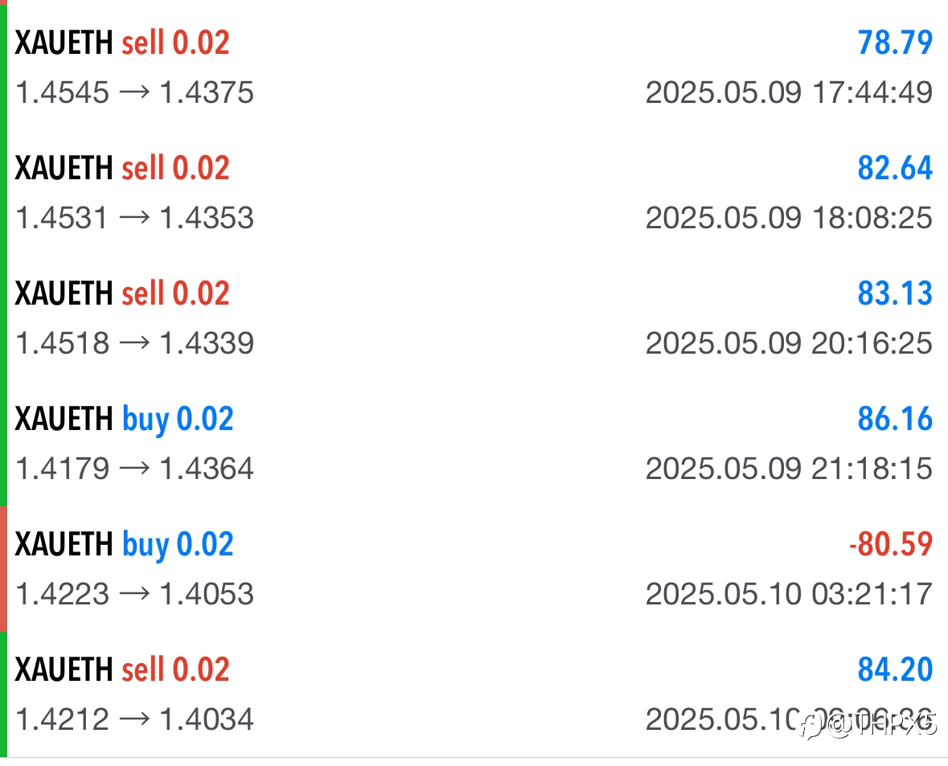Open the XAUETH sell trade with profit 83.13
The image size is (948, 766).
point(474,318)
